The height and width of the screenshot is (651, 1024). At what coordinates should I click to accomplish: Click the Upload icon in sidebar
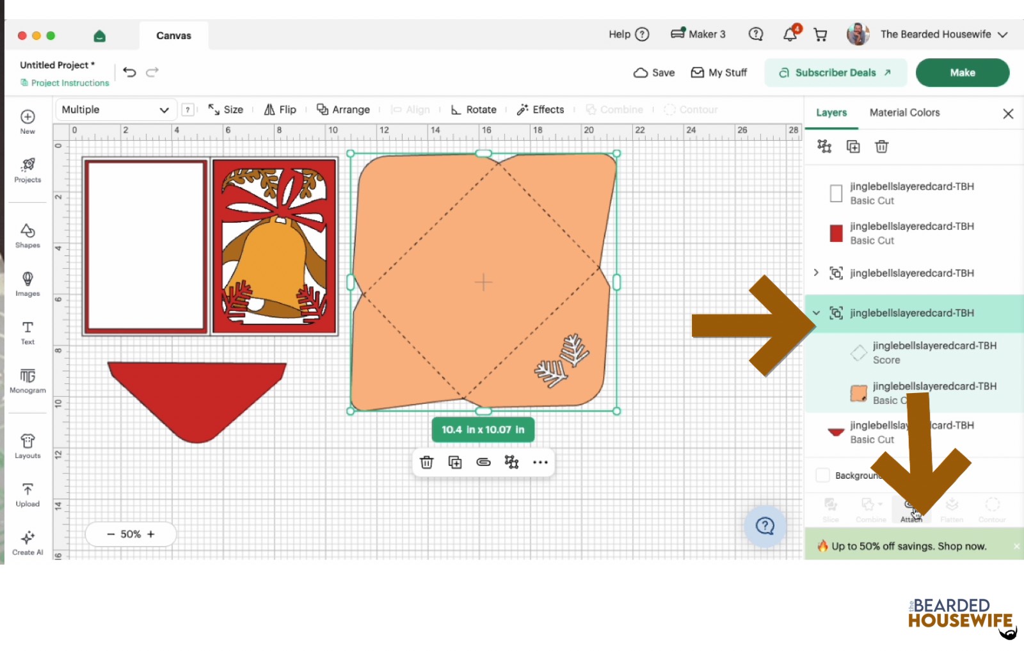tap(28, 495)
